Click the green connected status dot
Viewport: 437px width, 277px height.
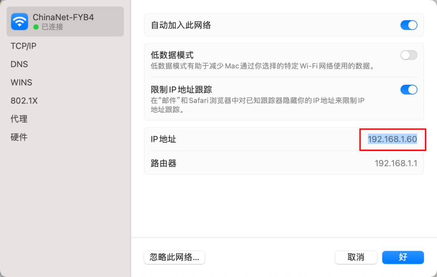click(36, 27)
